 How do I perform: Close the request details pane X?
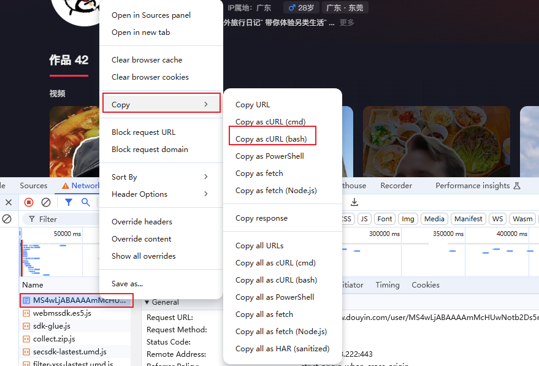pyautogui.click(x=9, y=202)
